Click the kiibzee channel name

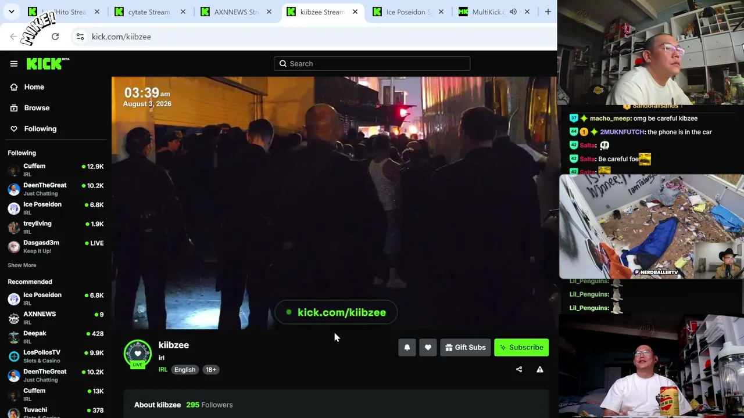(174, 345)
